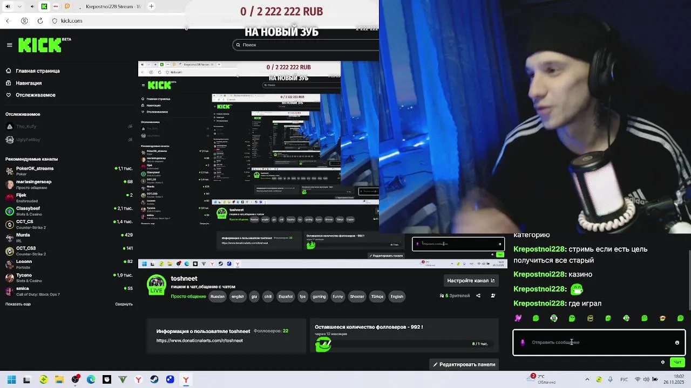Viewport: 691px width, 388px height.
Task: Select the Shooter tag
Action: 357,296
